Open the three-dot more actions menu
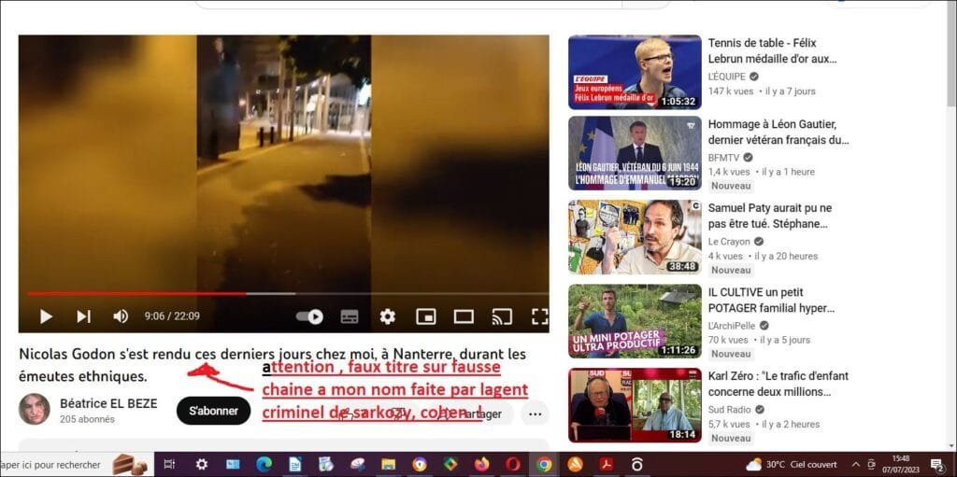957x477 pixels. point(535,413)
